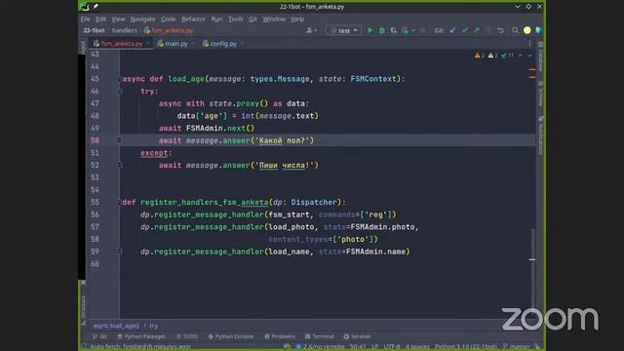
Task: Close the main.py tab
Action: point(192,43)
